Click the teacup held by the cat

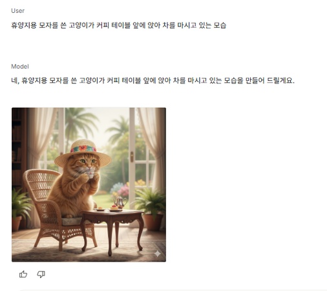click(90, 174)
